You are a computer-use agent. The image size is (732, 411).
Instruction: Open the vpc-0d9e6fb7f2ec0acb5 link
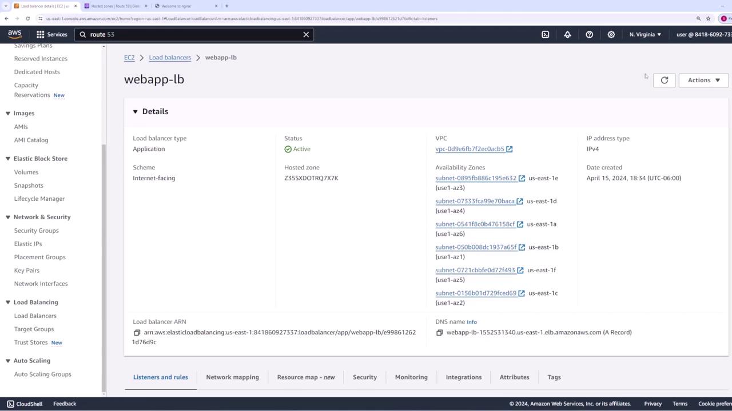(470, 149)
